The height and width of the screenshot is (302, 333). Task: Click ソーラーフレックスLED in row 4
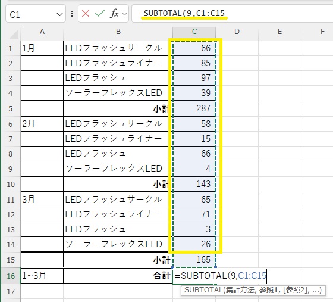[x=114, y=93]
